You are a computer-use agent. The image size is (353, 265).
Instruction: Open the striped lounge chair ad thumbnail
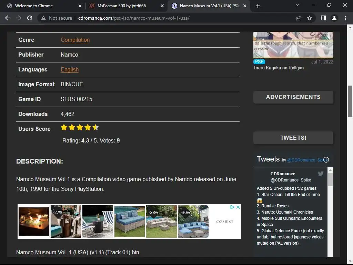pyautogui.click(x=98, y=222)
